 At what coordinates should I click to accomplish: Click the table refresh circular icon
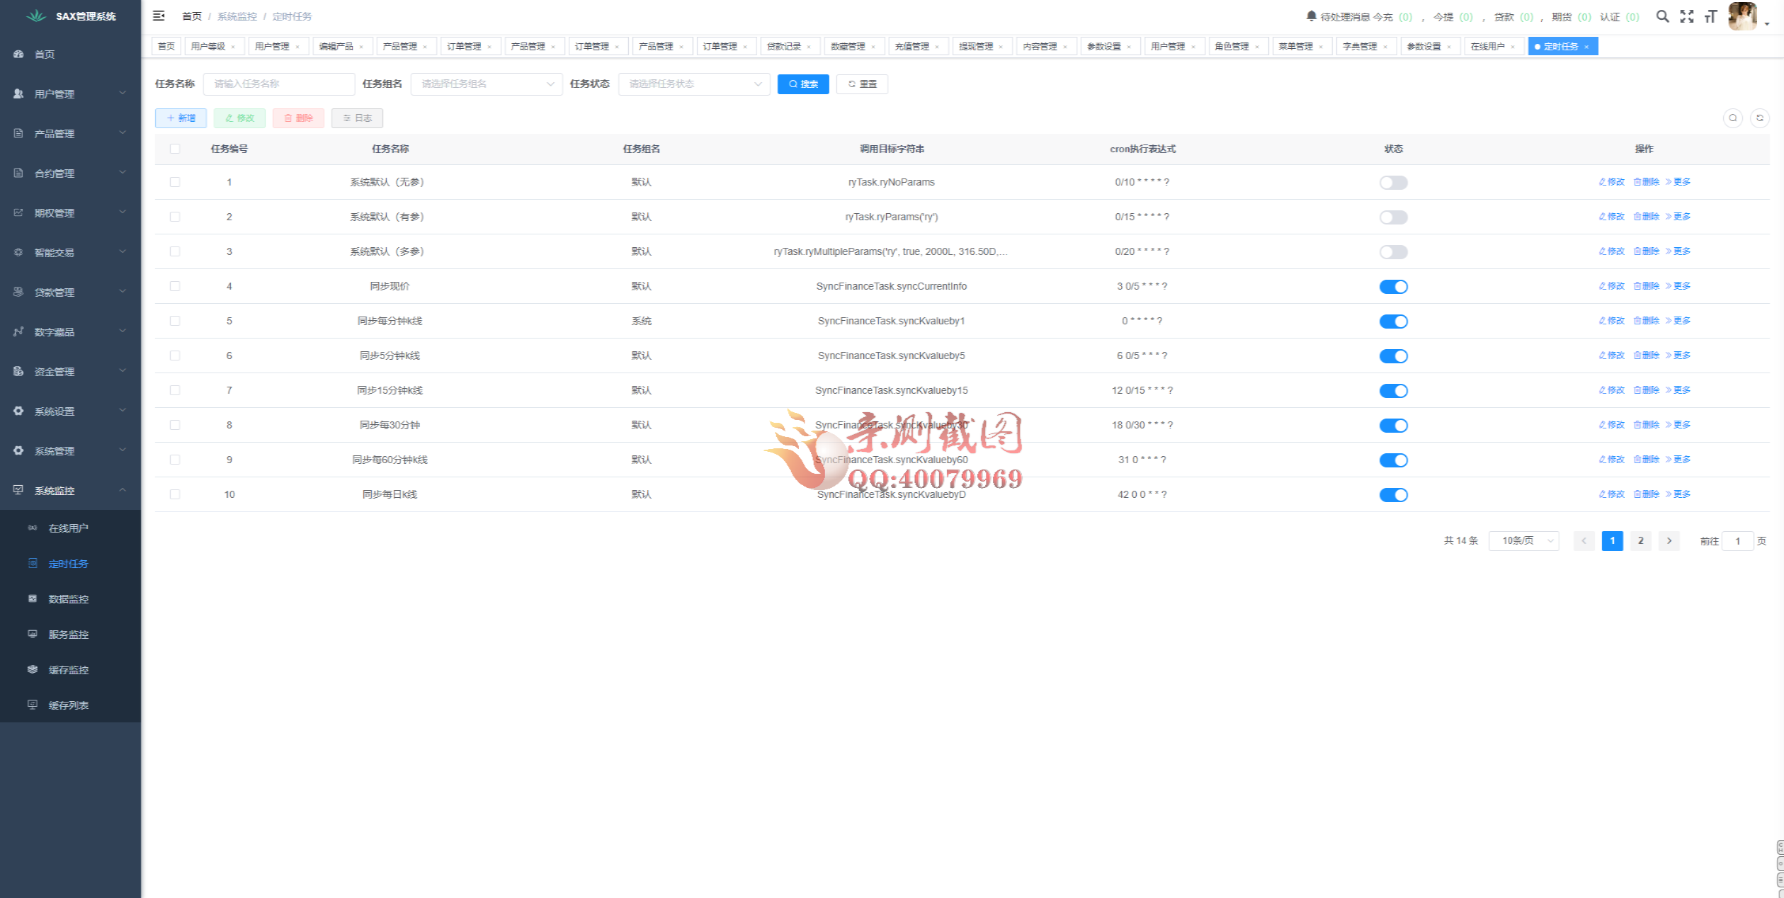1759,118
